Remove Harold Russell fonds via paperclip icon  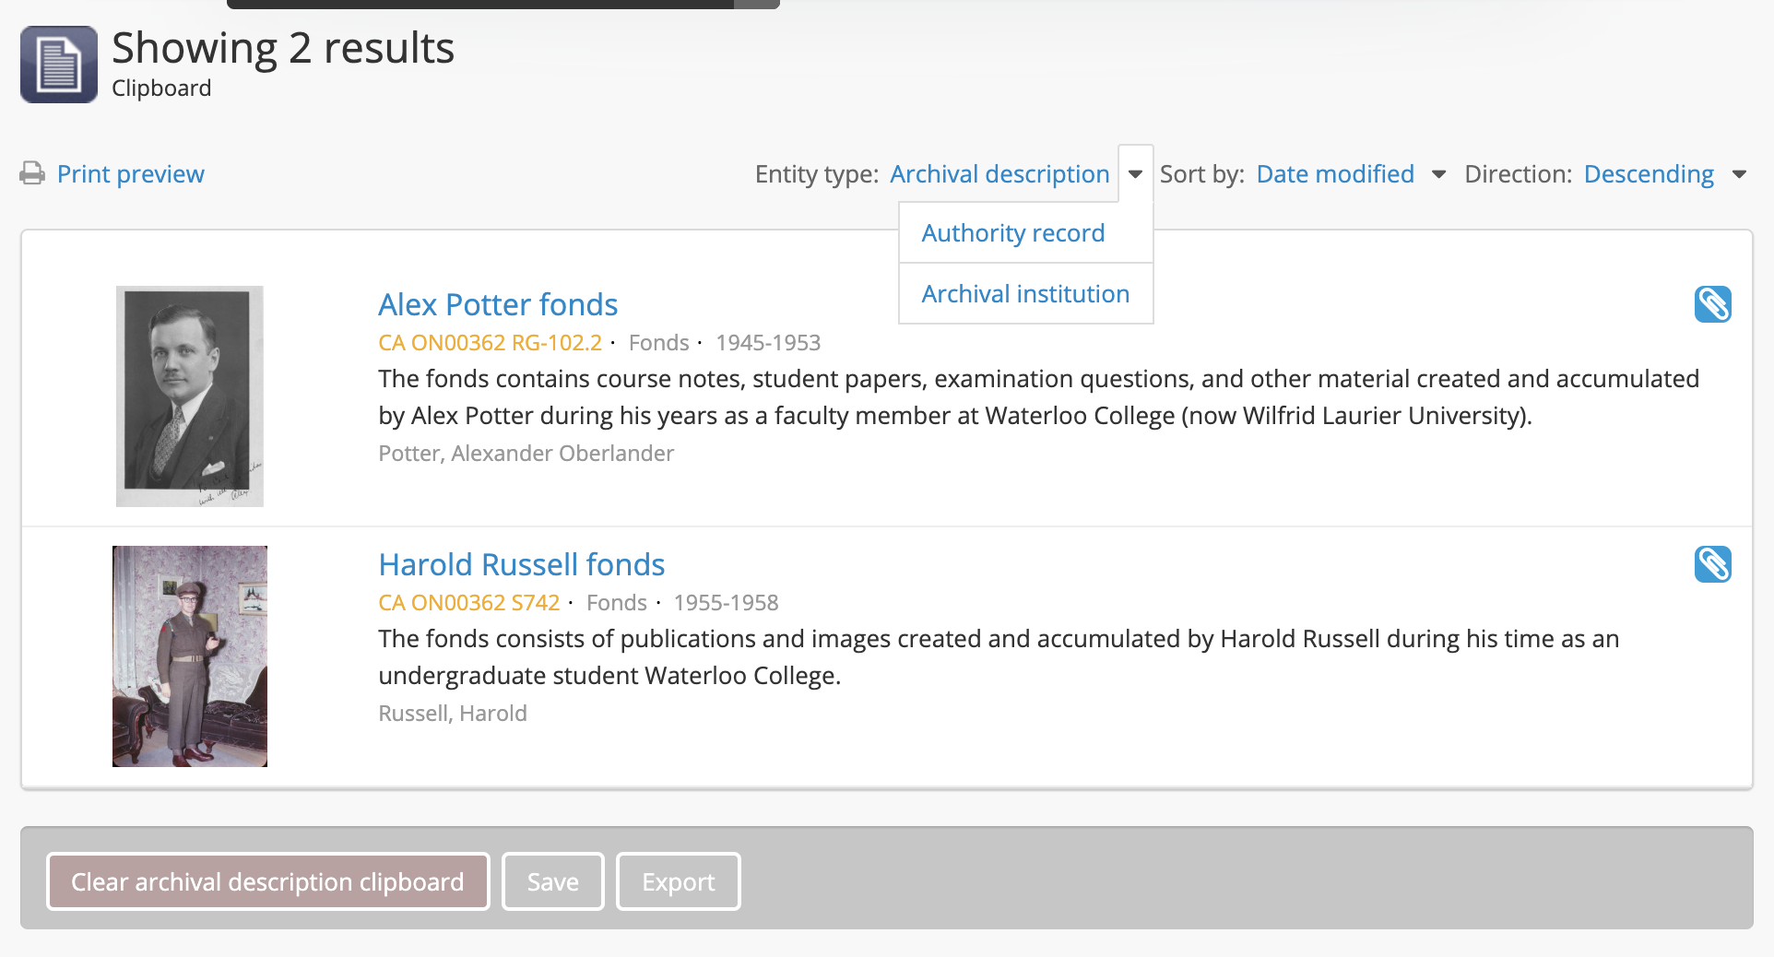1712,564
